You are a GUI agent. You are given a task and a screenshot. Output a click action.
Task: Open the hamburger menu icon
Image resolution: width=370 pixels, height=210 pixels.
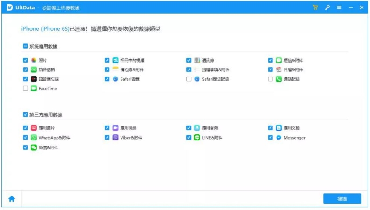coord(339,7)
